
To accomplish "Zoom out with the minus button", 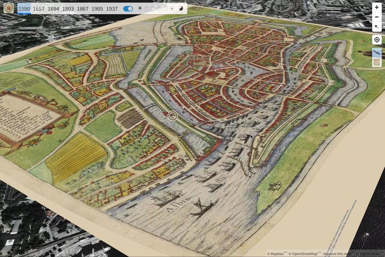I will pyautogui.click(x=377, y=17).
